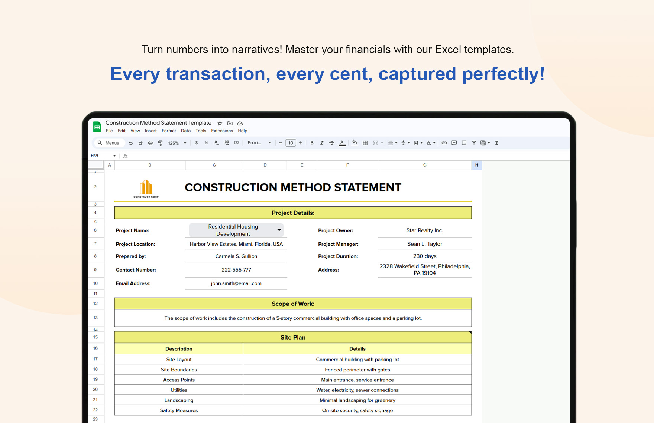
Task: Click the merge cells icon
Action: coord(376,143)
